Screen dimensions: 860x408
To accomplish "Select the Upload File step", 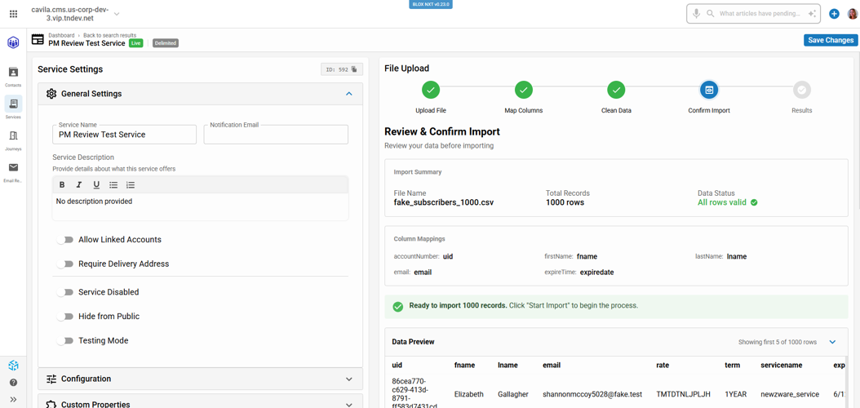I will pyautogui.click(x=431, y=91).
